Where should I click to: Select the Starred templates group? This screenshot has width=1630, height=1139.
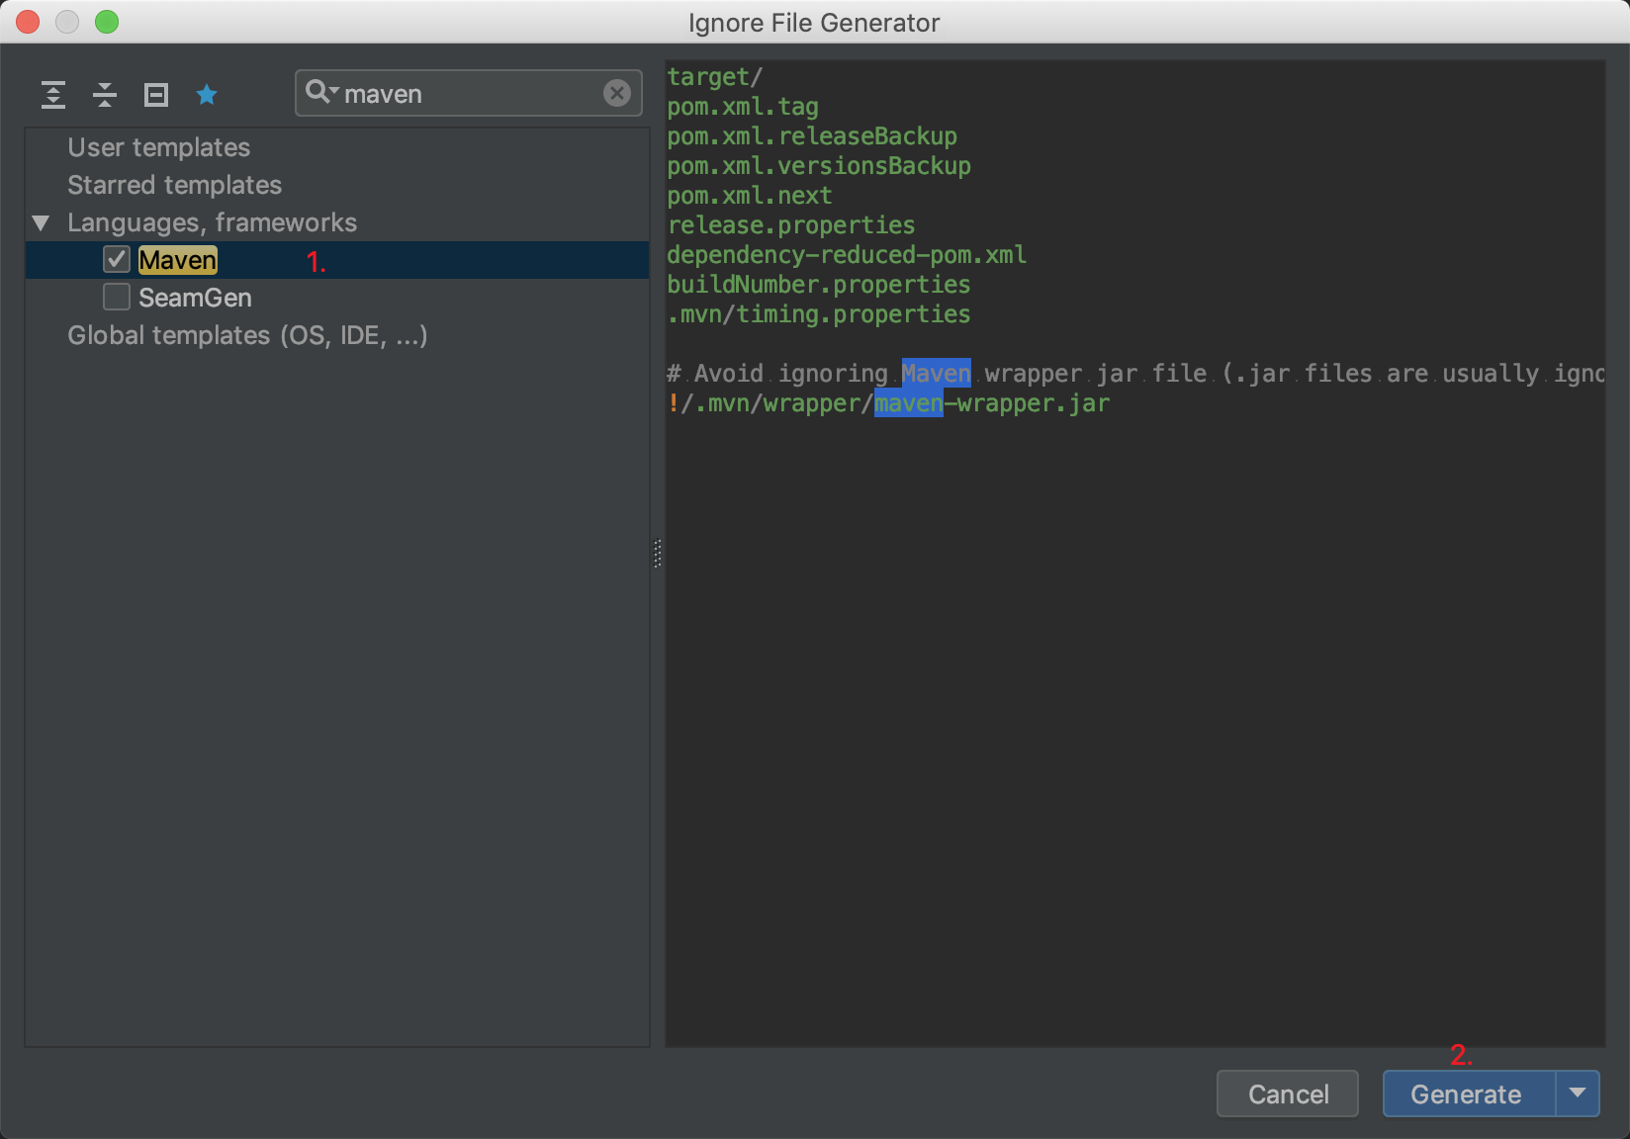(175, 185)
